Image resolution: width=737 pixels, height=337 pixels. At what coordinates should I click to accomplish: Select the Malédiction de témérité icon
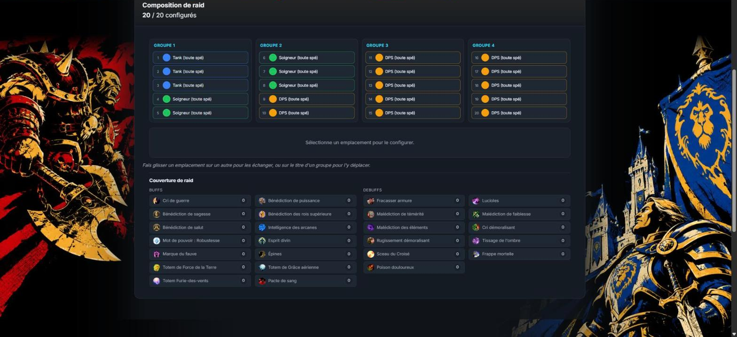pos(371,214)
